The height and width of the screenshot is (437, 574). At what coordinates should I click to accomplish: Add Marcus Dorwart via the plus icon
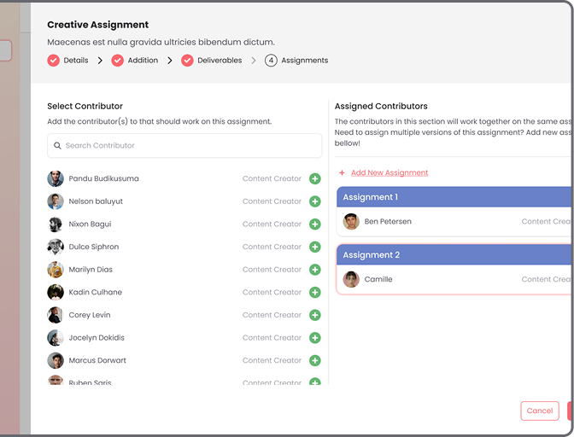pos(315,360)
